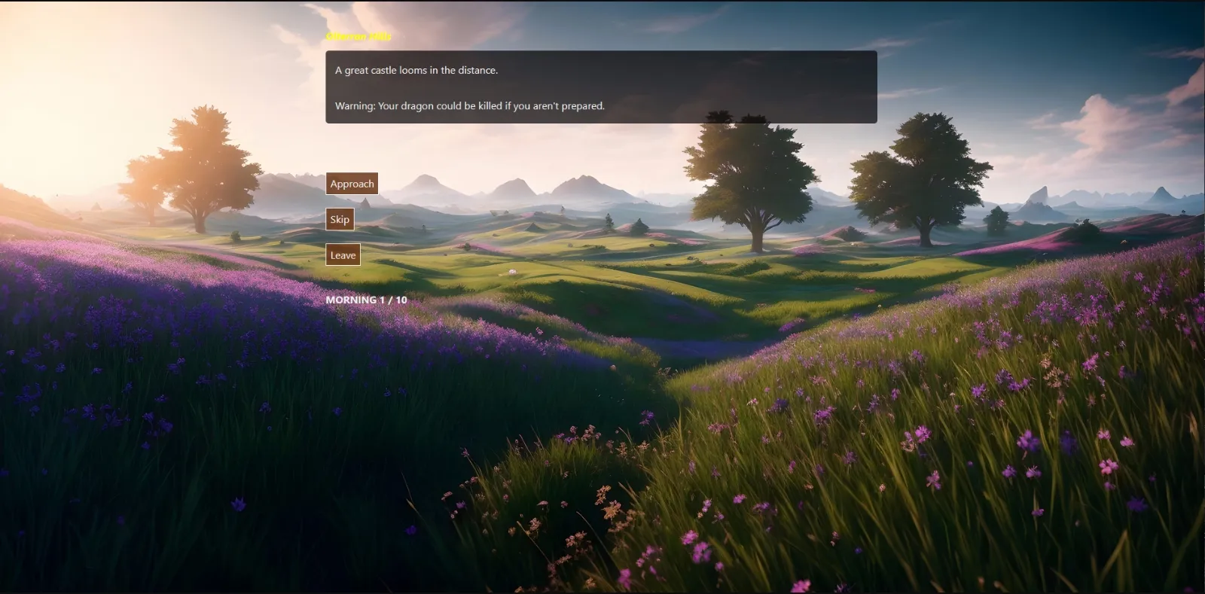This screenshot has height=594, width=1205.
Task: Click the word Warning in the message box
Action: point(354,106)
